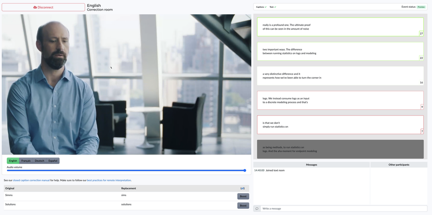Boost the Simms replacement entry
432x215 pixels.
click(x=243, y=196)
